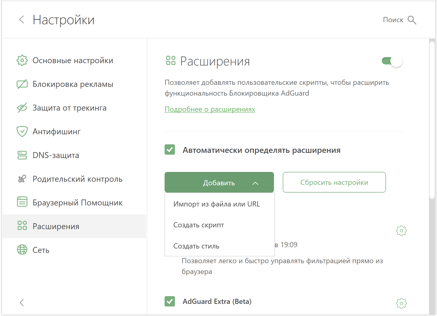The width and height of the screenshot is (437, 316).
Task: Click the Поиск search label
Action: 393,20
